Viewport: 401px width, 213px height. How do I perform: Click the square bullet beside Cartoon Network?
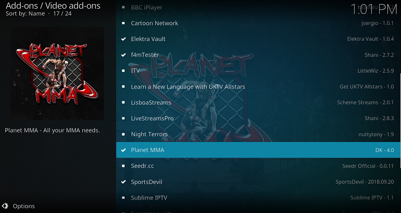pos(123,23)
